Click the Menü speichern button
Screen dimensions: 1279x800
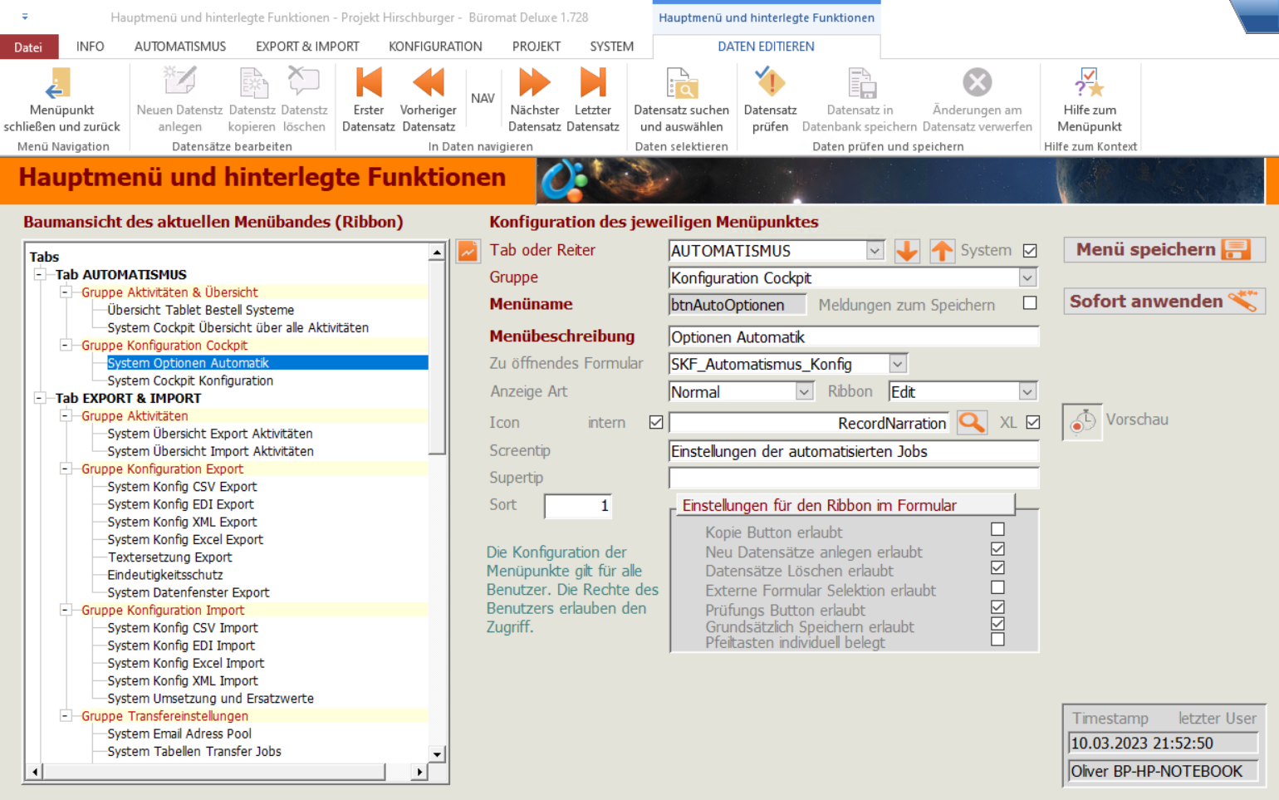point(1163,249)
